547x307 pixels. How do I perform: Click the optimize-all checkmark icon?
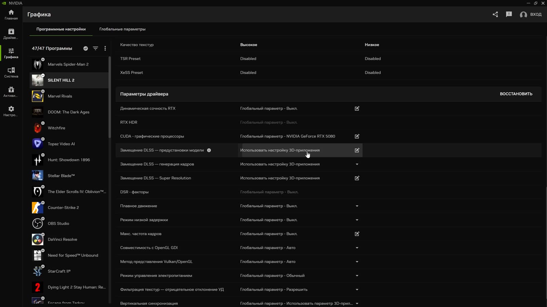85,48
